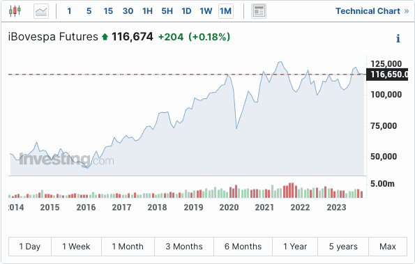
Task: Click the 2020 year label
Action: (229, 208)
